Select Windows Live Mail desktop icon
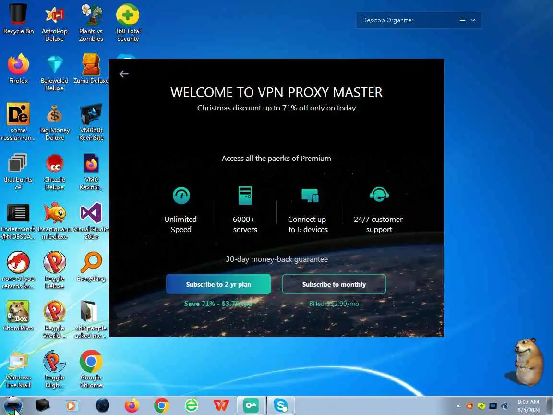 pyautogui.click(x=18, y=369)
